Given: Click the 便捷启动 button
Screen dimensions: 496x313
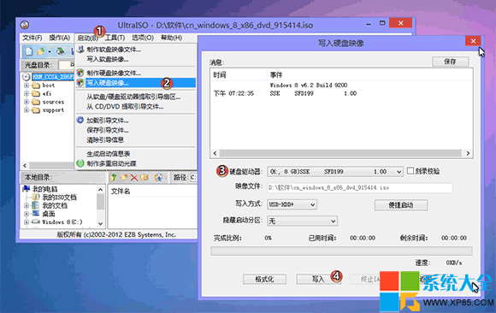Looking at the screenshot, I should (x=401, y=205).
